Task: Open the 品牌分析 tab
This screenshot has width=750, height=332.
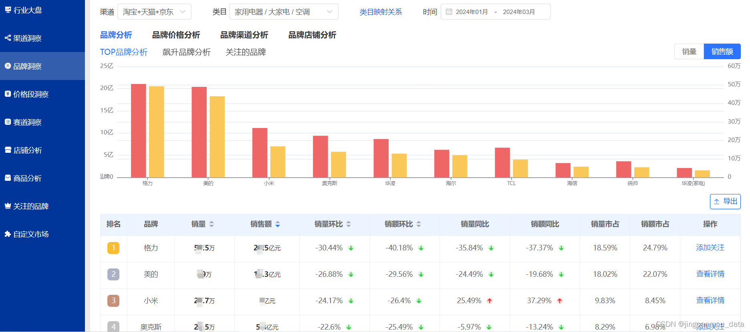Action: tap(116, 35)
